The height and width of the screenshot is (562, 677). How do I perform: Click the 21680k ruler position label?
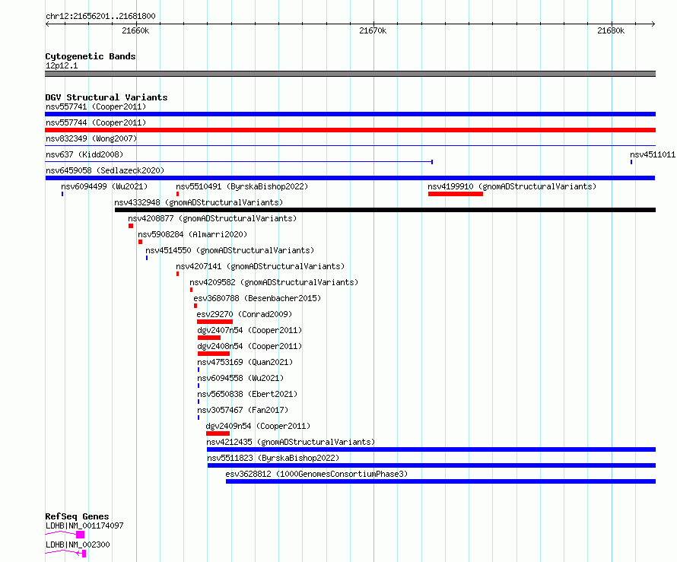pos(611,30)
